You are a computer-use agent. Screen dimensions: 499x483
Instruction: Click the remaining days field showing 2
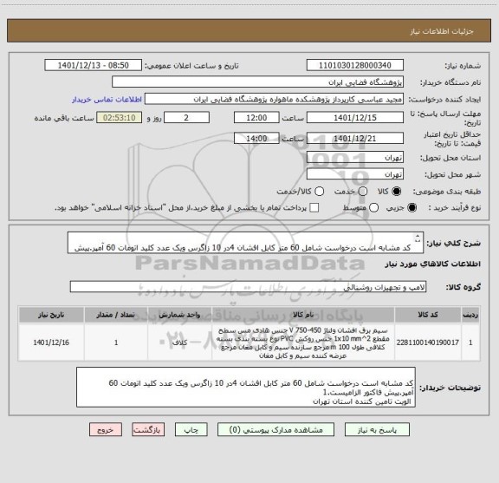pos(186,118)
